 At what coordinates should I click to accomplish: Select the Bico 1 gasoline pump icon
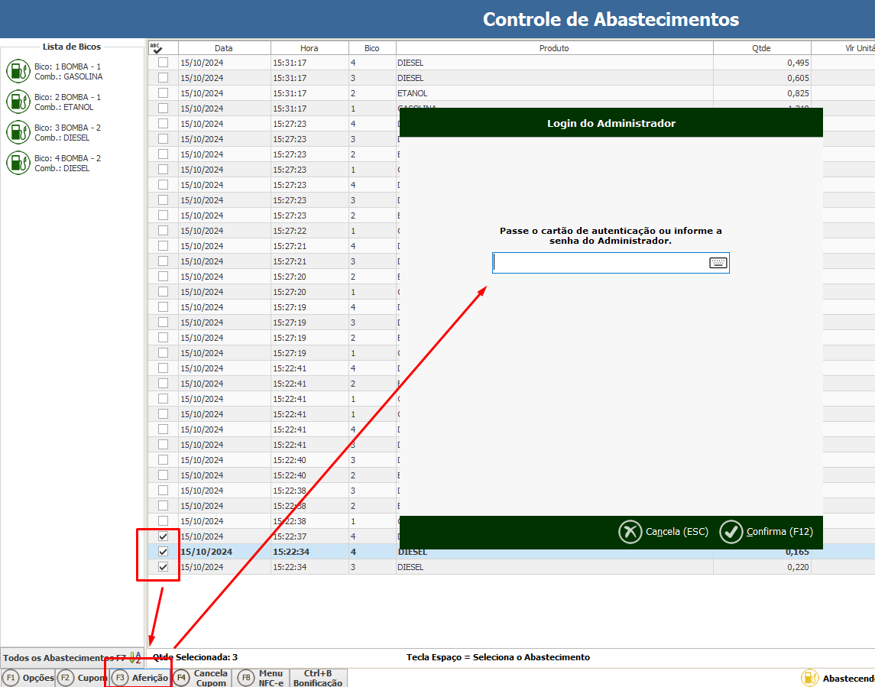18,71
